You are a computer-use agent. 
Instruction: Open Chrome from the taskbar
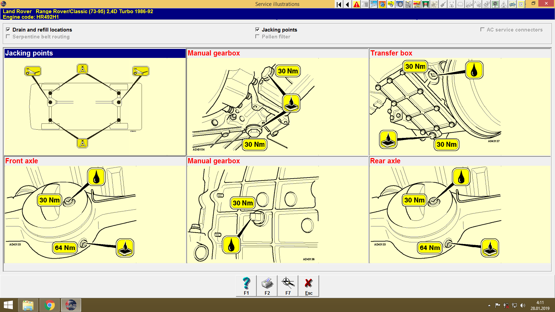(x=49, y=305)
